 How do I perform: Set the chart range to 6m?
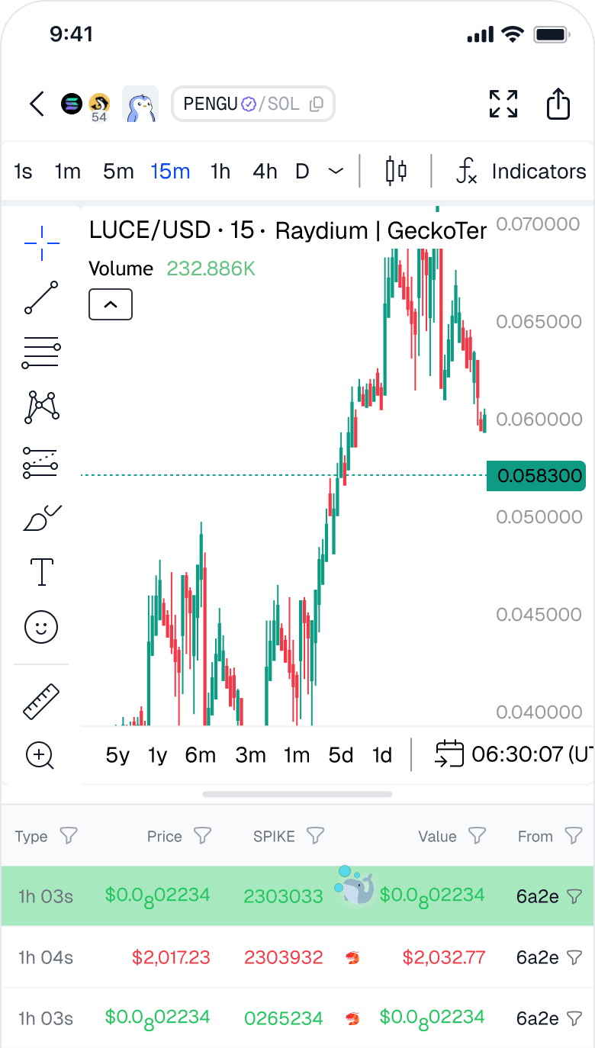tap(200, 755)
